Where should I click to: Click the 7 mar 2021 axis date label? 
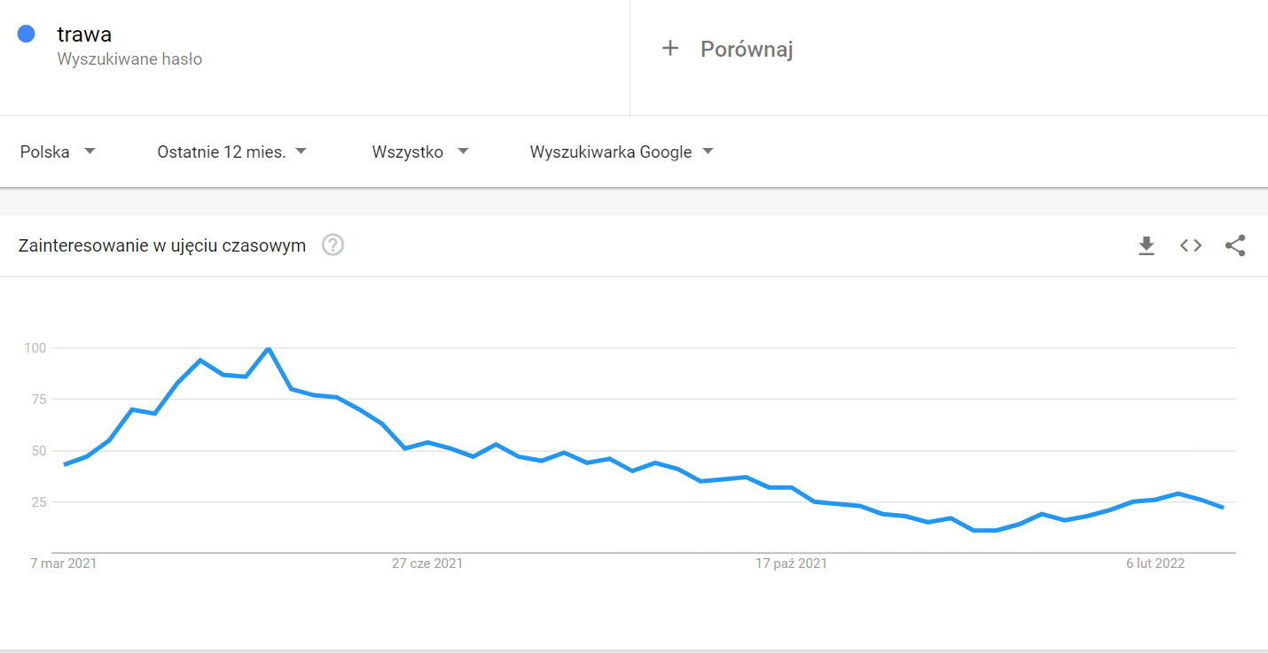(64, 564)
